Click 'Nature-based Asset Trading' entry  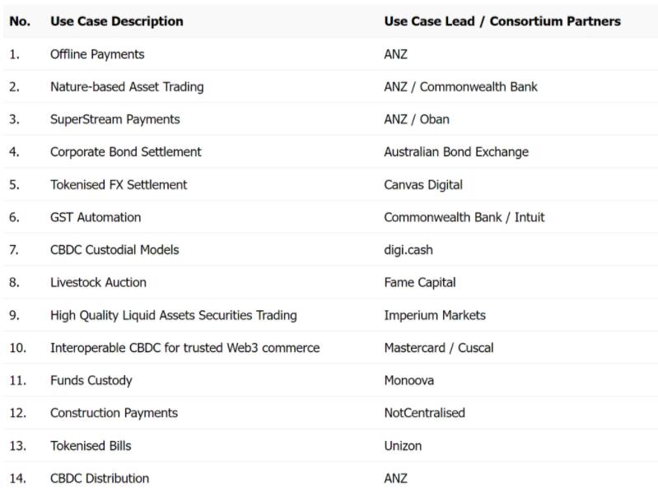[x=127, y=87]
